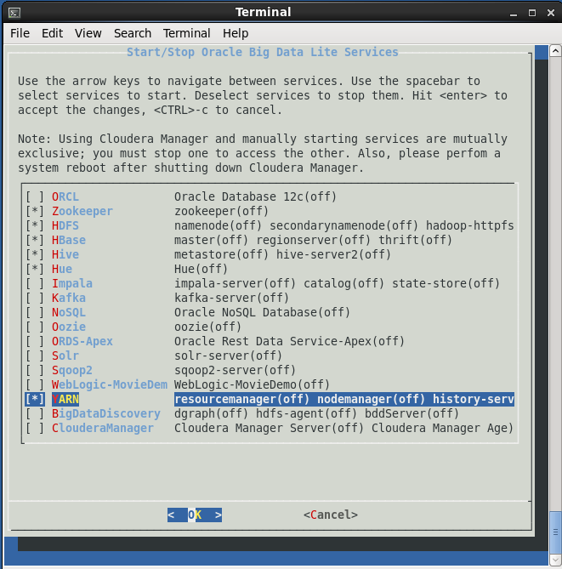Screen dimensions: 562x569
Task: Select the HDFS service name
Action: click(x=65, y=225)
